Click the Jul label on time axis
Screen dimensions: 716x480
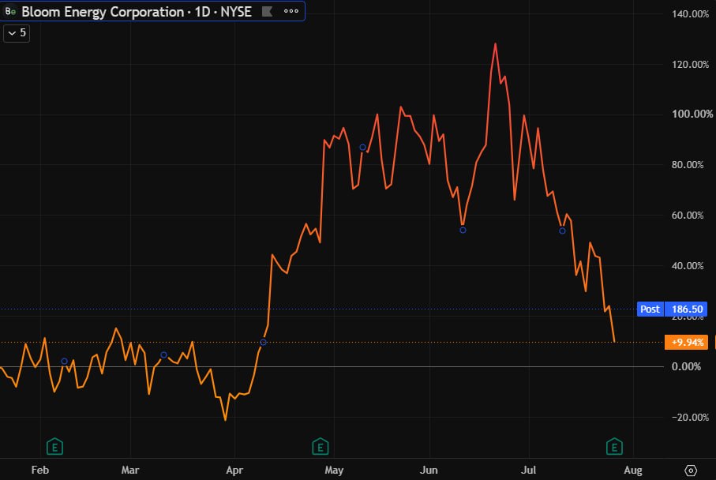[528, 470]
